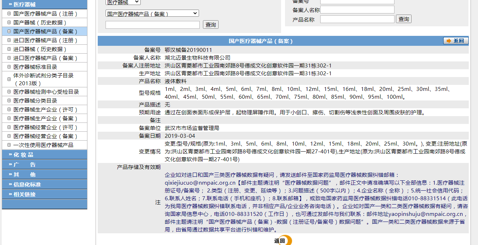Click the icon beside 进口器械（历史数据）
Viewport: 478px width, 245px height.
pos(9,49)
